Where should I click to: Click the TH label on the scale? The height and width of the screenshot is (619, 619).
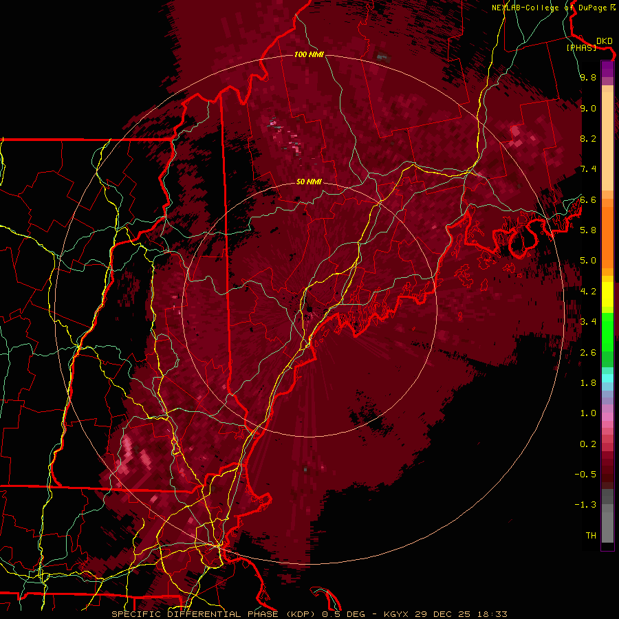coord(591,536)
